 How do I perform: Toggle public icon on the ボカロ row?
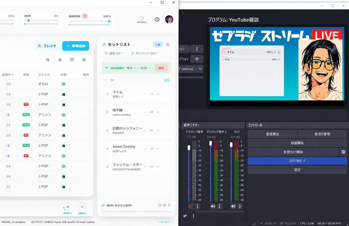point(64,84)
